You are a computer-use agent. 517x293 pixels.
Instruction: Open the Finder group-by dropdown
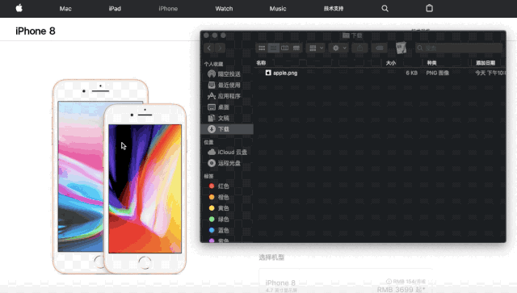pos(316,48)
